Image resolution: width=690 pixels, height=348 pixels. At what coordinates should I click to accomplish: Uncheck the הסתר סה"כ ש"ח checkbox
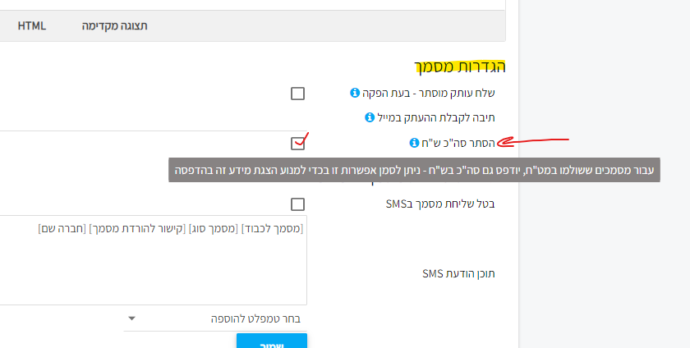[x=297, y=144]
